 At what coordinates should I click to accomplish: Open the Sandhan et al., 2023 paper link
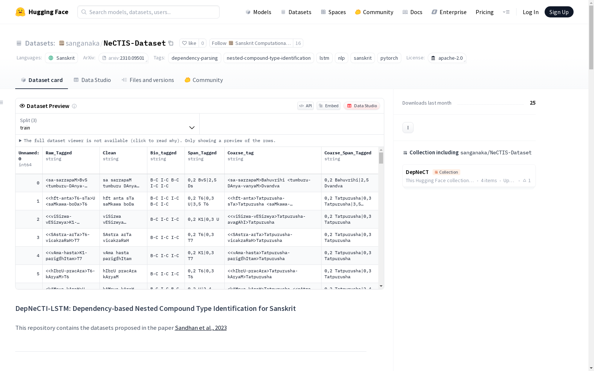pyautogui.click(x=201, y=328)
